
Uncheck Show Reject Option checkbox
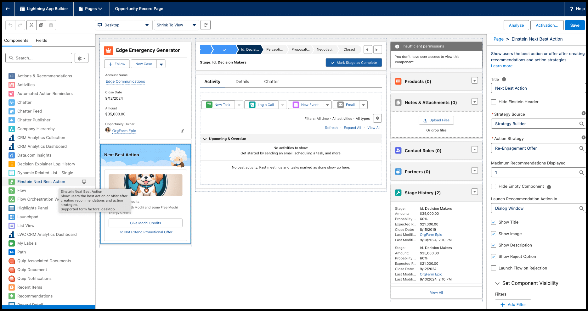(494, 257)
